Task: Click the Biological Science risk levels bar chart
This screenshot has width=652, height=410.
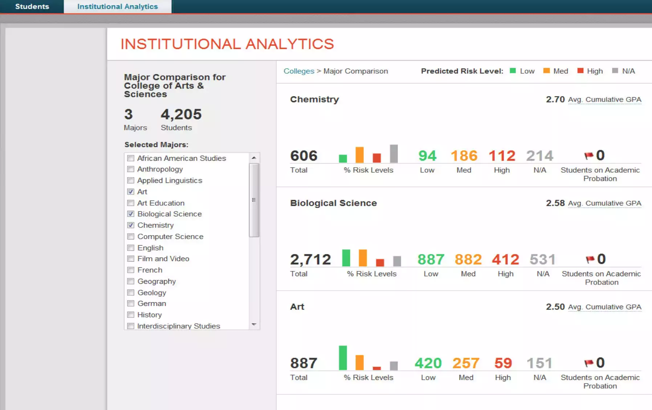Action: 371,258
